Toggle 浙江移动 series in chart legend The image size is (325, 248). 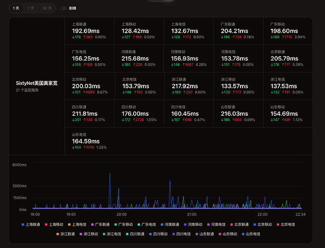89,234
